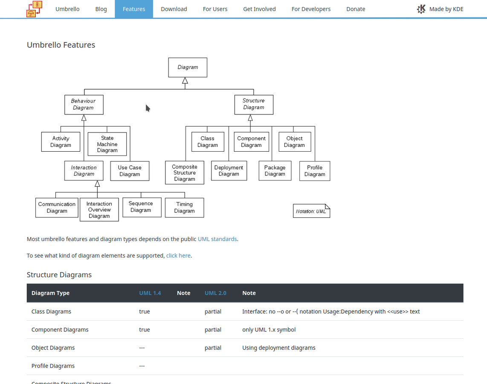Expand the For Developers menu
This screenshot has width=487, height=384.
311,9
